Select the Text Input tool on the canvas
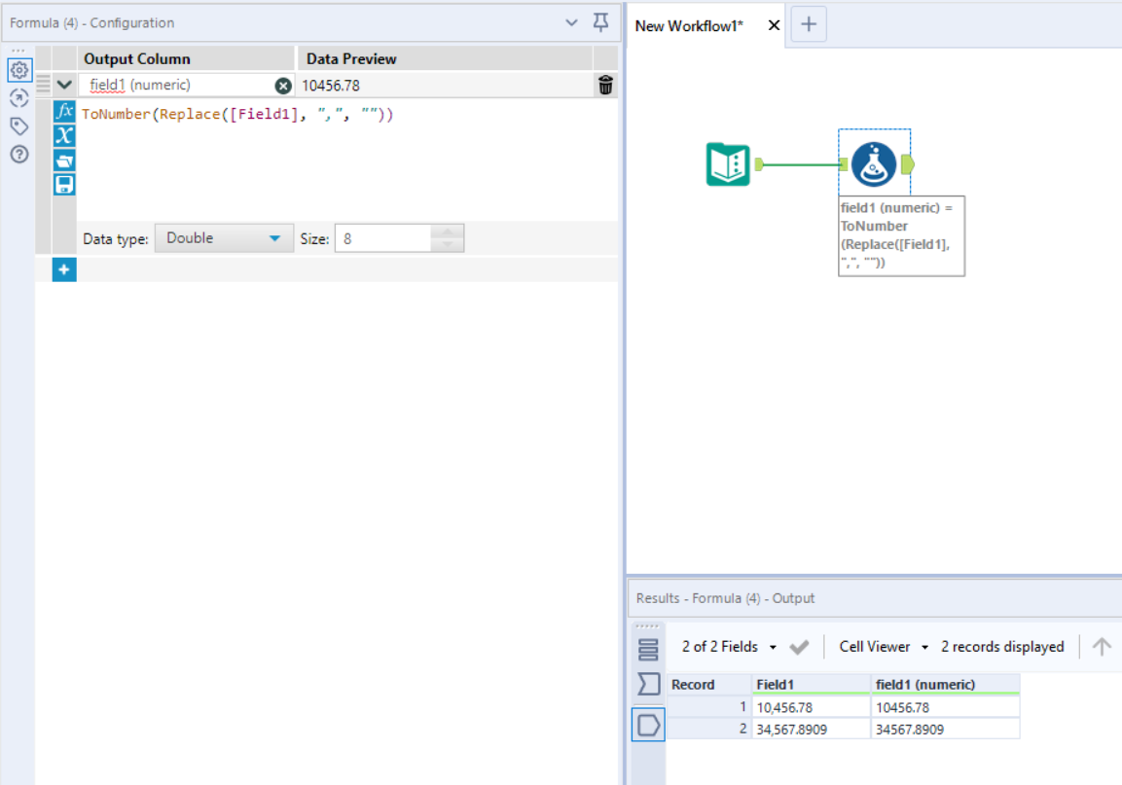Screen dimensions: 1122x785 coord(727,164)
